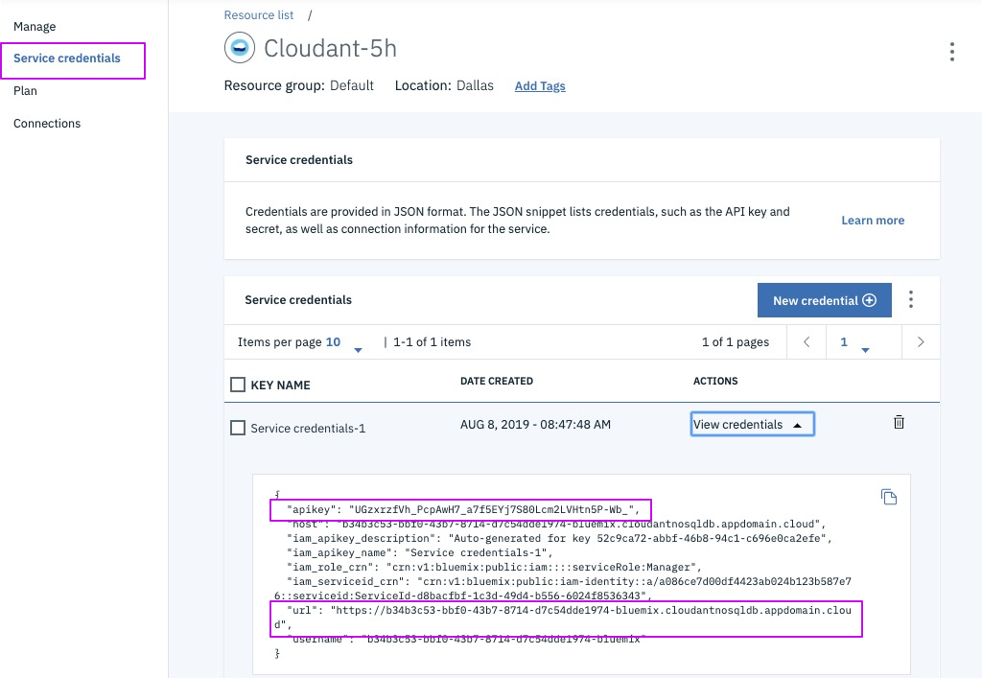Click the apikey line in the JSON
Viewport: 982px width, 678px height.
point(463,509)
